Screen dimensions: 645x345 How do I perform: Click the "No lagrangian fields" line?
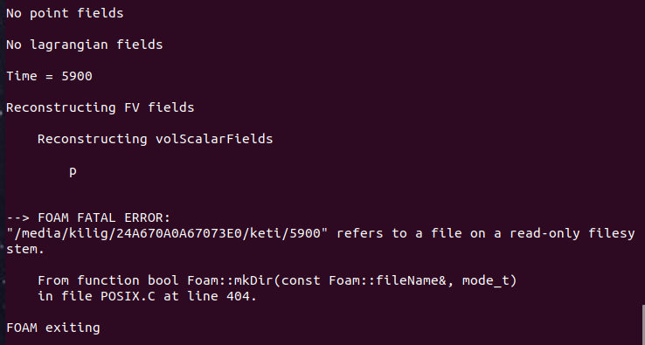84,45
